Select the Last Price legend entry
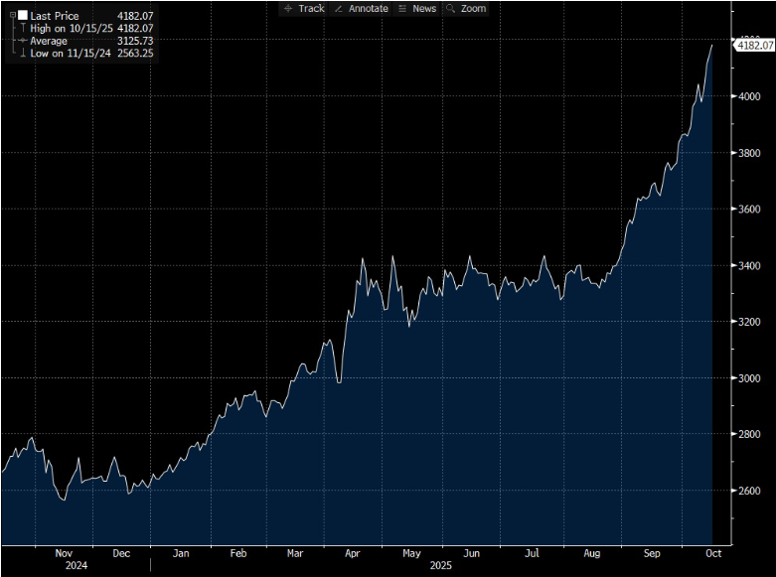Screen dimensions: 776x577 (55, 16)
